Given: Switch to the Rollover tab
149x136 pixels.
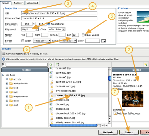Looking at the screenshot, I should (x=18, y=3).
